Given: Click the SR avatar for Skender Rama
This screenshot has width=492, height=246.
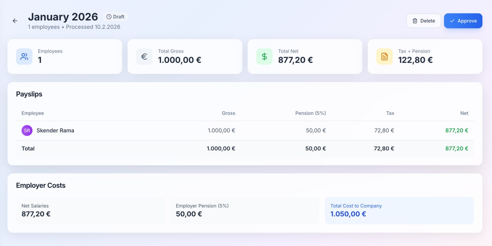Looking at the screenshot, I should [x=27, y=130].
